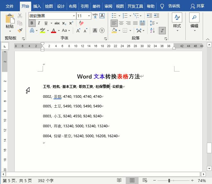Viewport: 212px width, 184px height.
Task: Justify the paragraph text
Action: pos(135,23)
